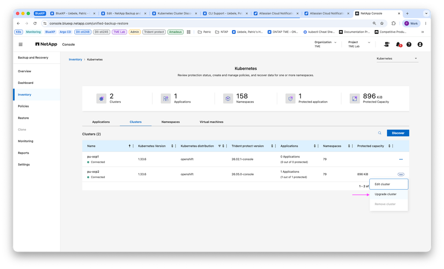
Task: Click the browser zoom magnifier icon
Action: click(374, 24)
